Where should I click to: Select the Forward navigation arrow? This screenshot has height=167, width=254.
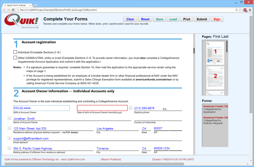click(9, 10)
